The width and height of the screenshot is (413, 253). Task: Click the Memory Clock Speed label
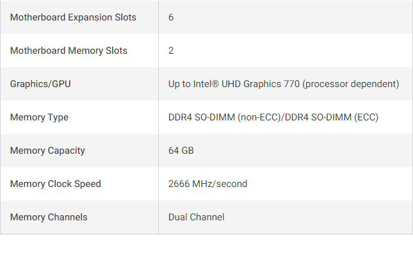point(55,184)
